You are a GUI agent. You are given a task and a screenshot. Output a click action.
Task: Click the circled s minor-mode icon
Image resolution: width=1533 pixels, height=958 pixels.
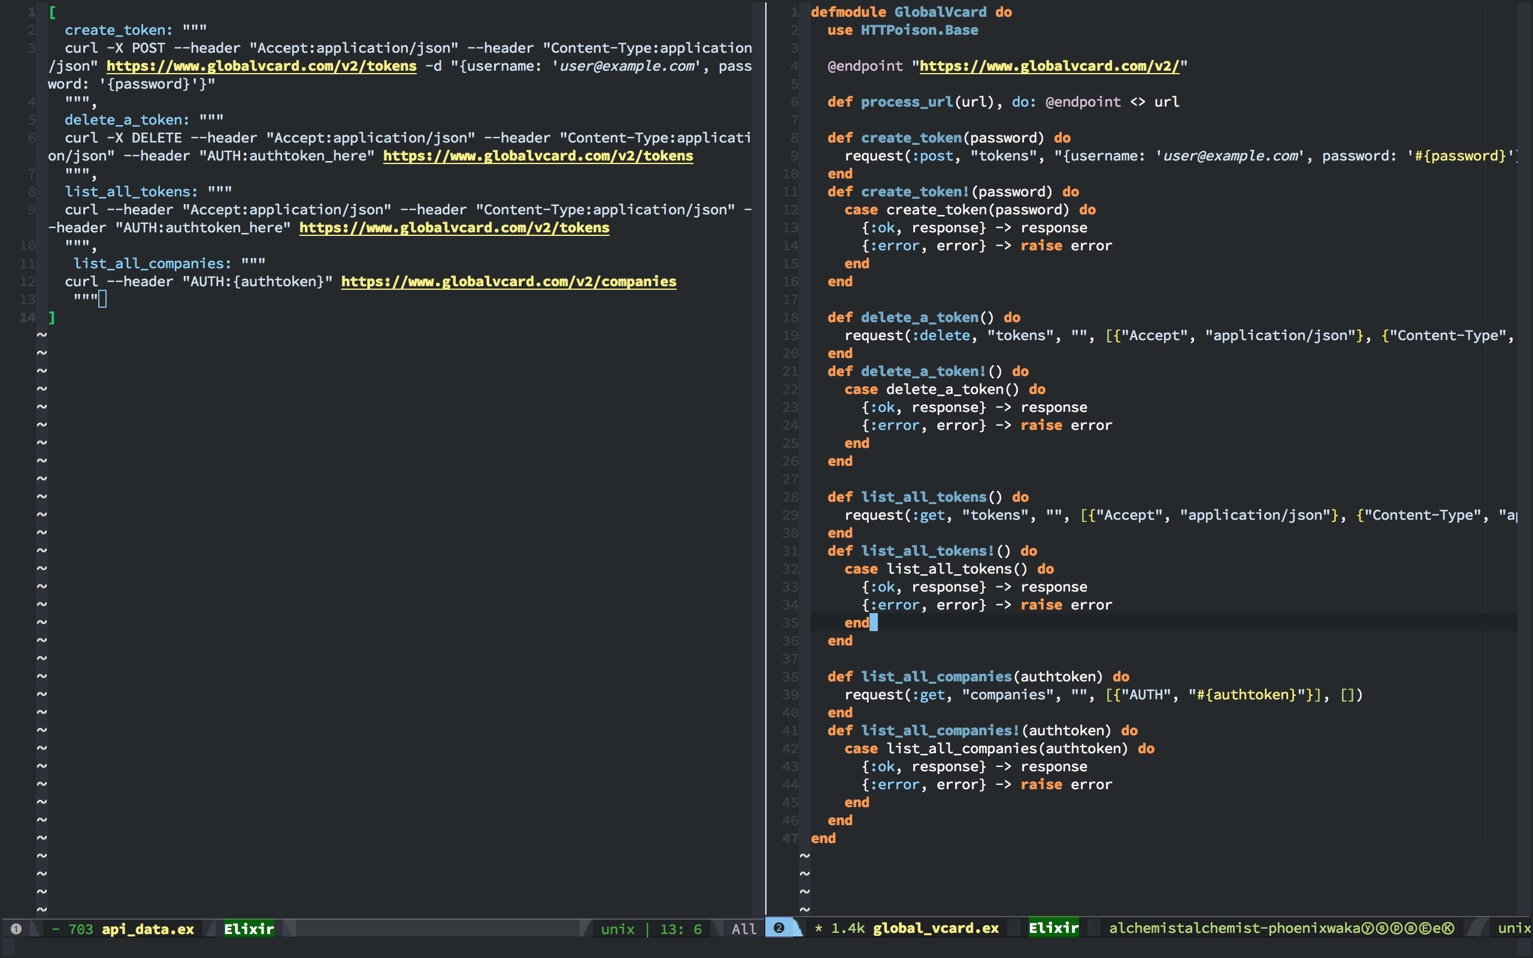click(1382, 928)
